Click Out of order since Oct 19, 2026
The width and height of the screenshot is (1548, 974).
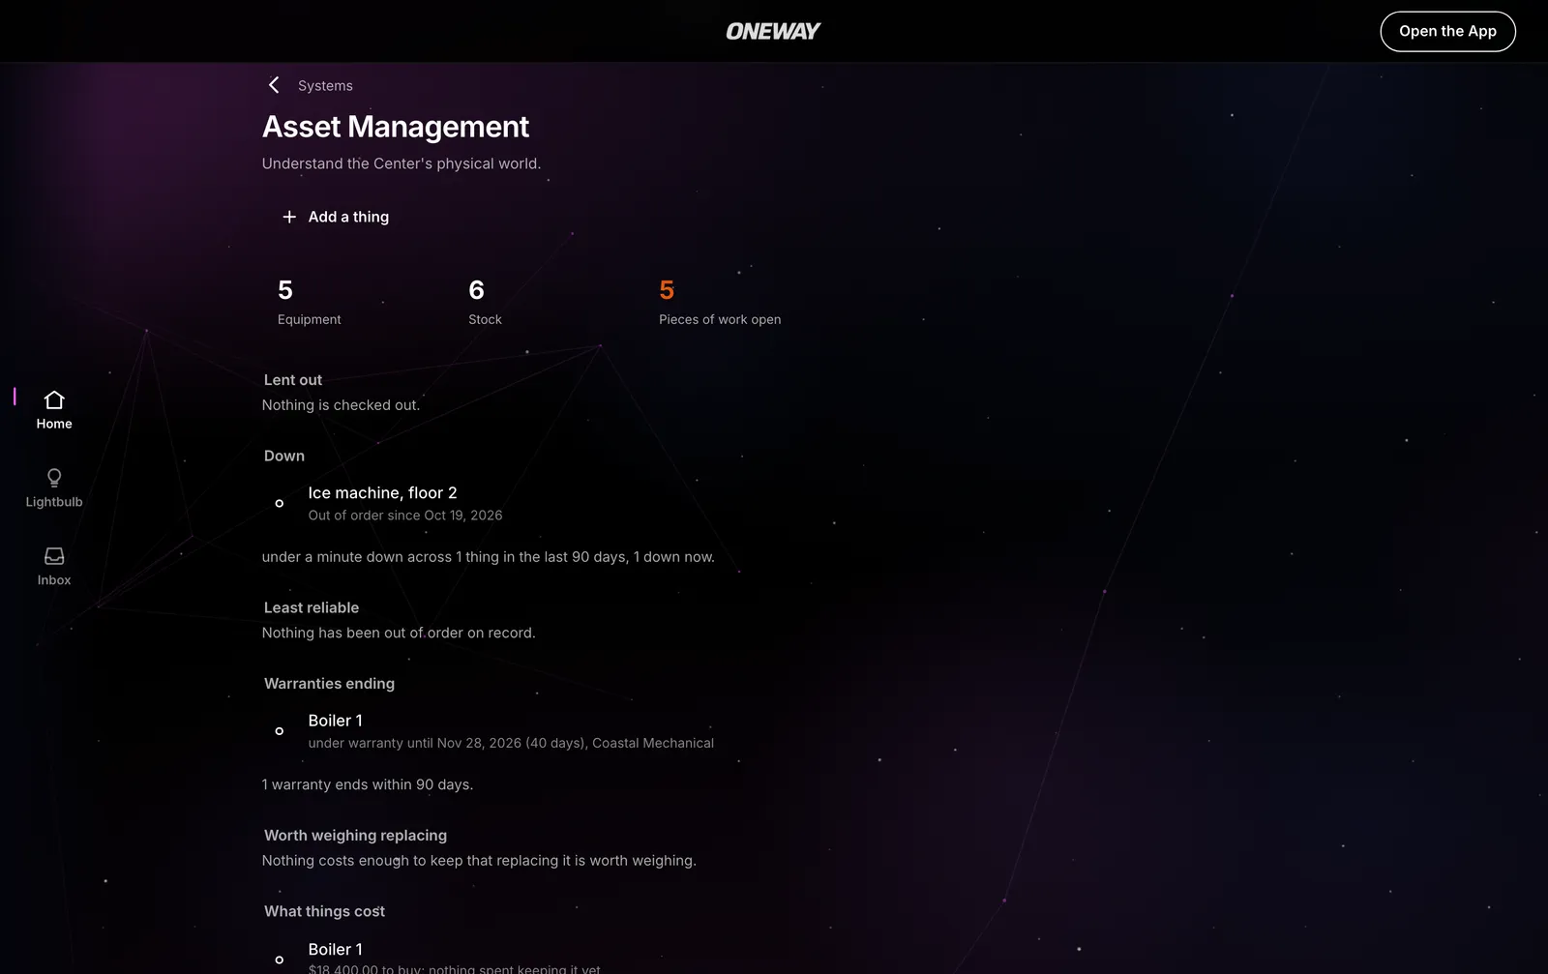point(405,516)
